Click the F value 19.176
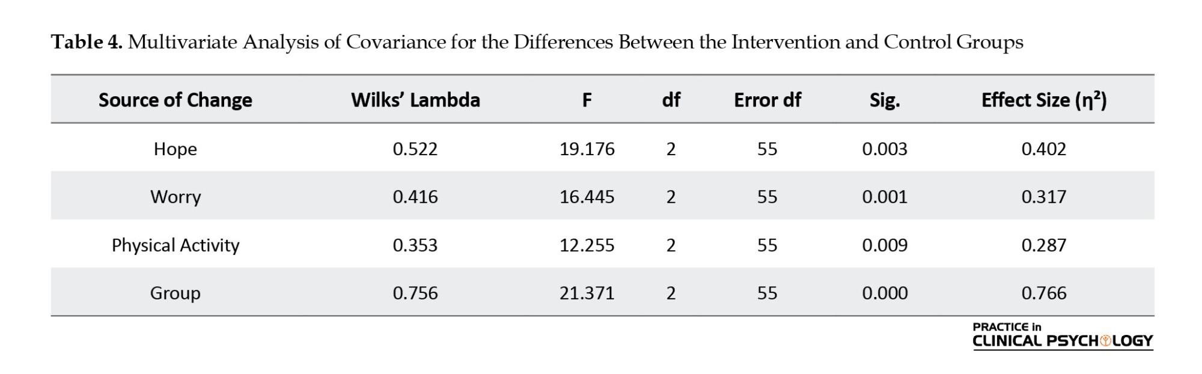Viewport: 1202px width, 374px height. [587, 149]
